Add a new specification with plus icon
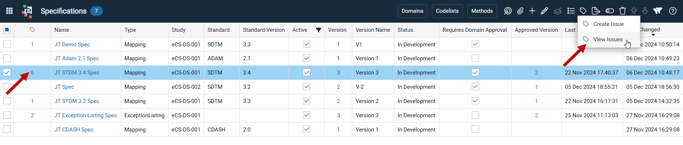The image size is (683, 145). pyautogui.click(x=532, y=11)
